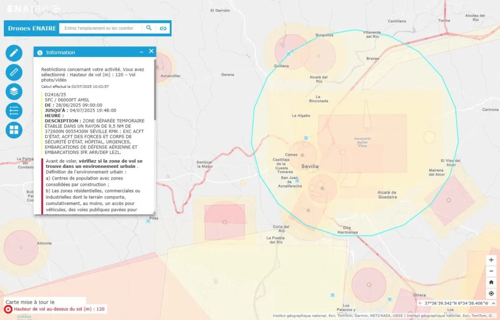Return to the default home extent

(491, 282)
